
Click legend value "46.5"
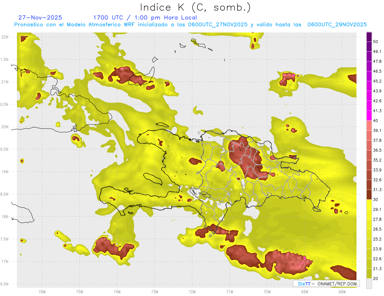377,71
